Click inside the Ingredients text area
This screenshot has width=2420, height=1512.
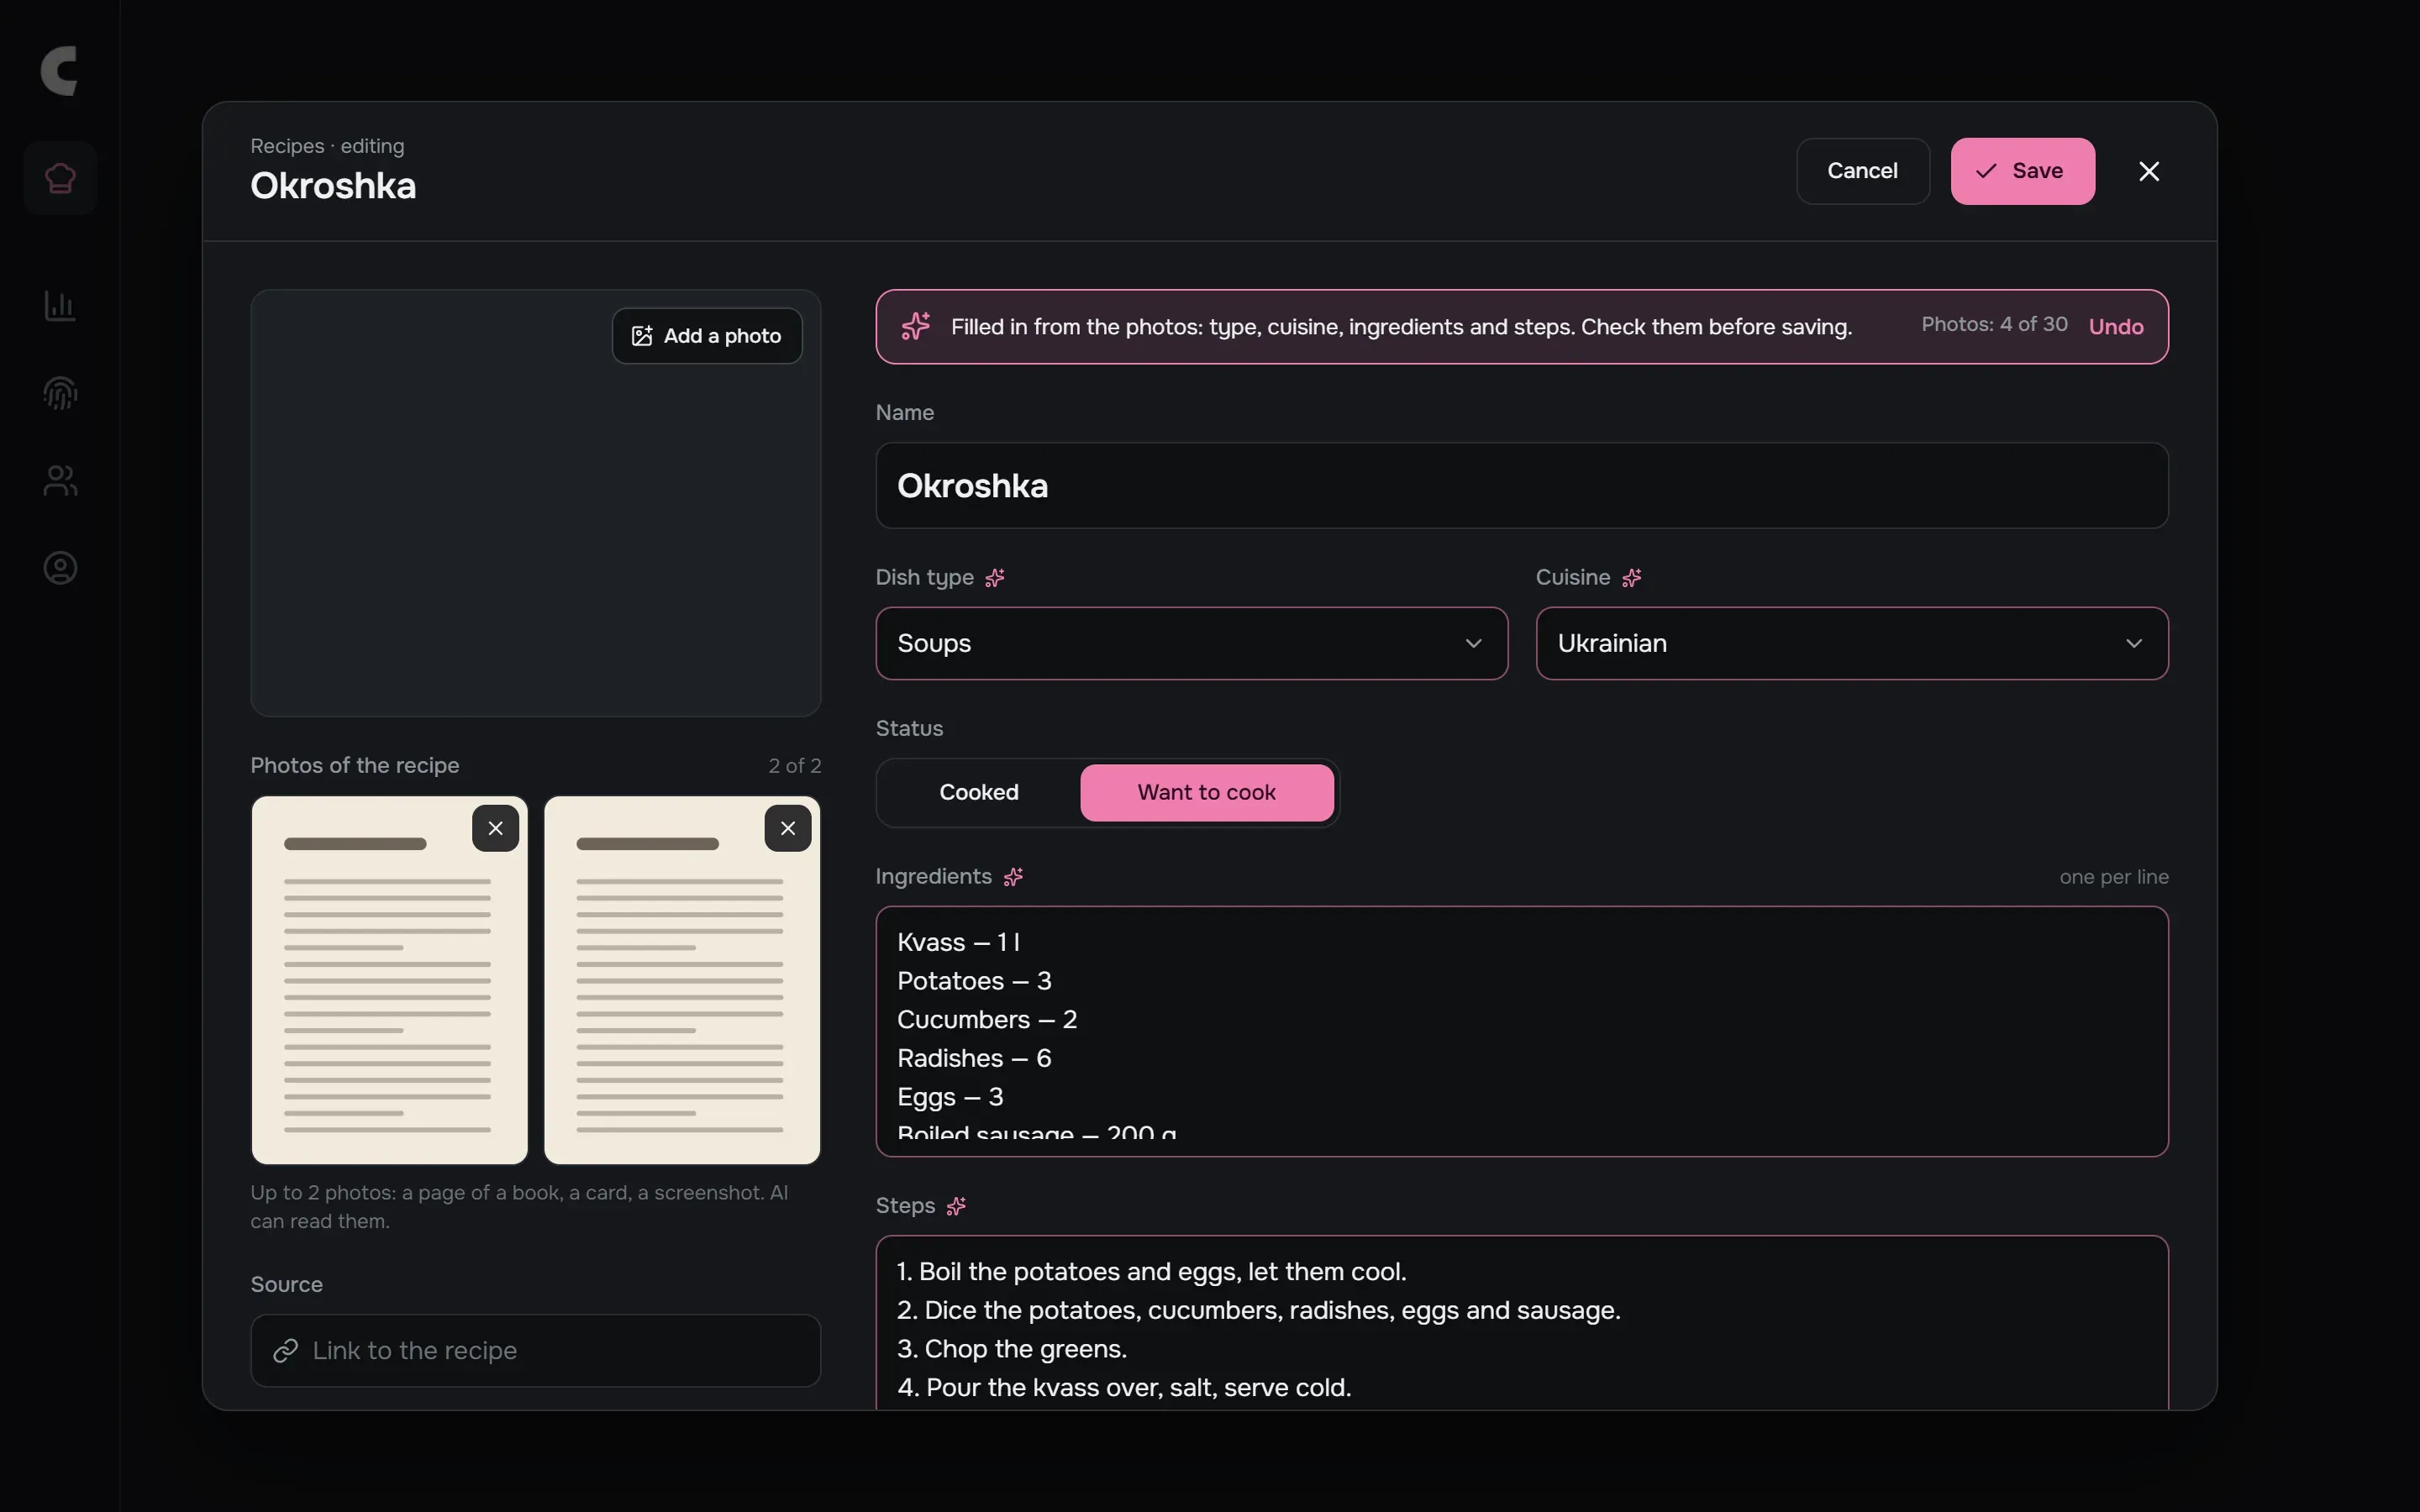[x=1522, y=1032]
